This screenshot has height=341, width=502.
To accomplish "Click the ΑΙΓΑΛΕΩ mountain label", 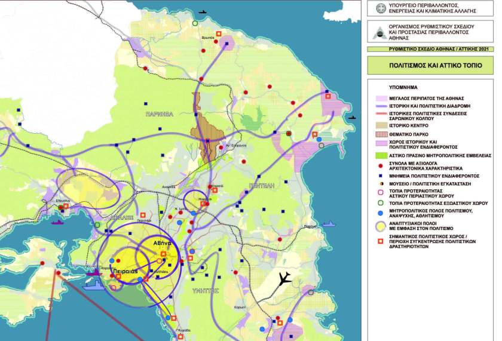I will click(121, 217).
